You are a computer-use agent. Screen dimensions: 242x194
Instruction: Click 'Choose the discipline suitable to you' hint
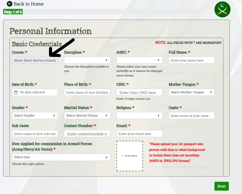(86, 69)
